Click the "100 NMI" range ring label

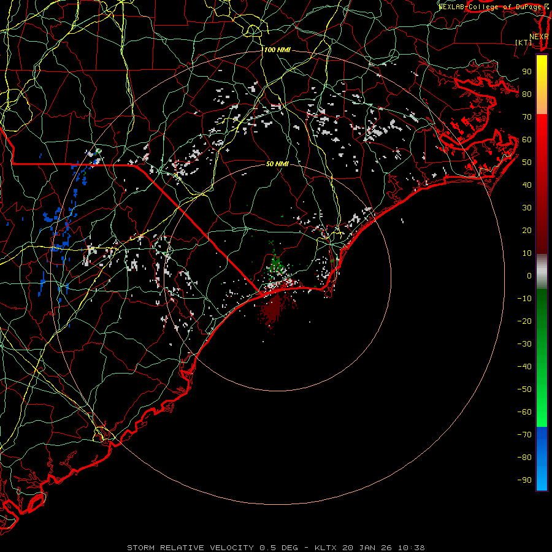(277, 50)
